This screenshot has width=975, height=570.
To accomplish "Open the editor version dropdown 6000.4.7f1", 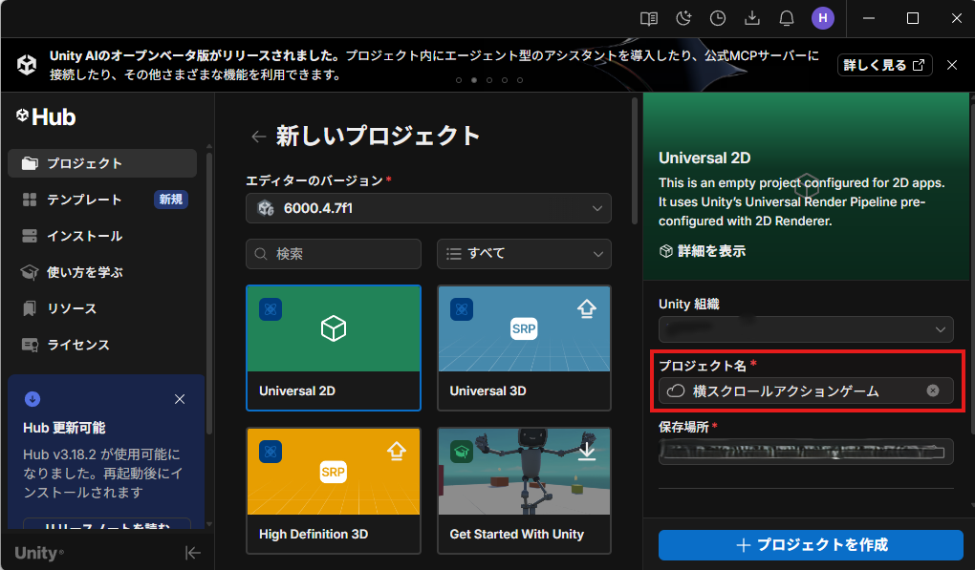I will pyautogui.click(x=428, y=208).
